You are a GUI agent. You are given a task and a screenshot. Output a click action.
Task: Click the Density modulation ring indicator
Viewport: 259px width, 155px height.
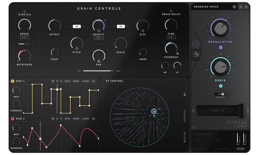[x=105, y=20]
